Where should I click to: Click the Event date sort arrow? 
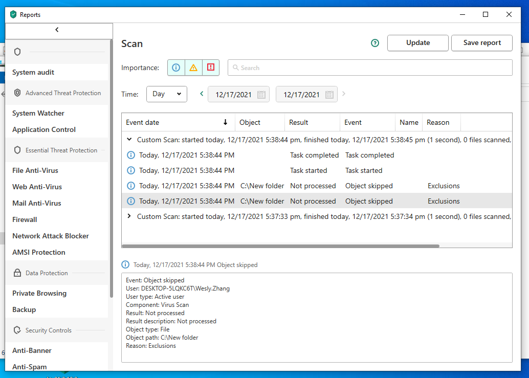(225, 122)
